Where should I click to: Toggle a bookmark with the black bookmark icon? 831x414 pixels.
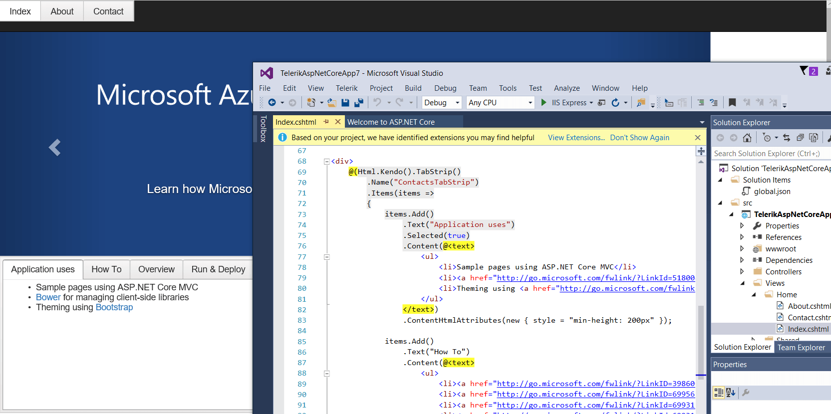click(732, 102)
